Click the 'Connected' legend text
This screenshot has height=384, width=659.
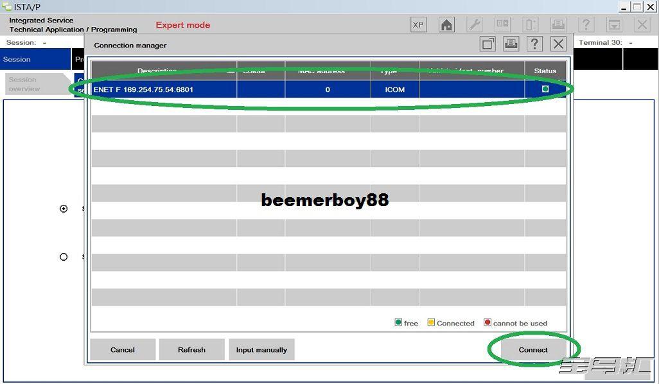455,323
